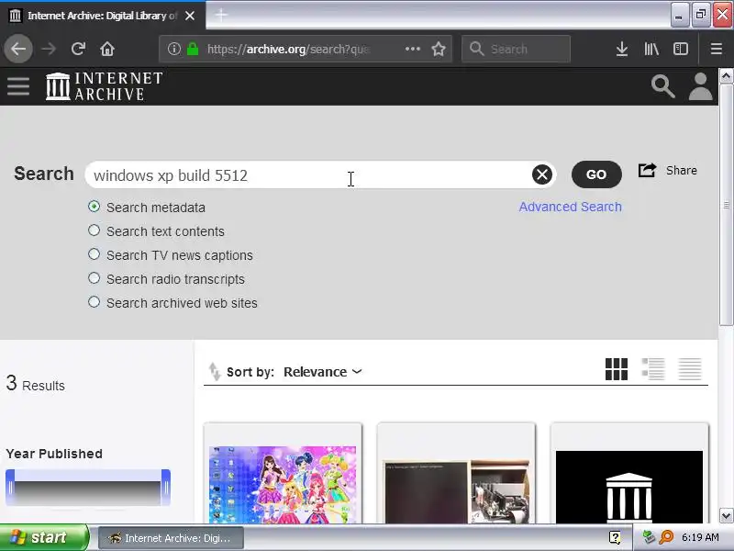Image resolution: width=734 pixels, height=551 pixels.
Task: Click the Internet Archive logo
Action: 104,86
